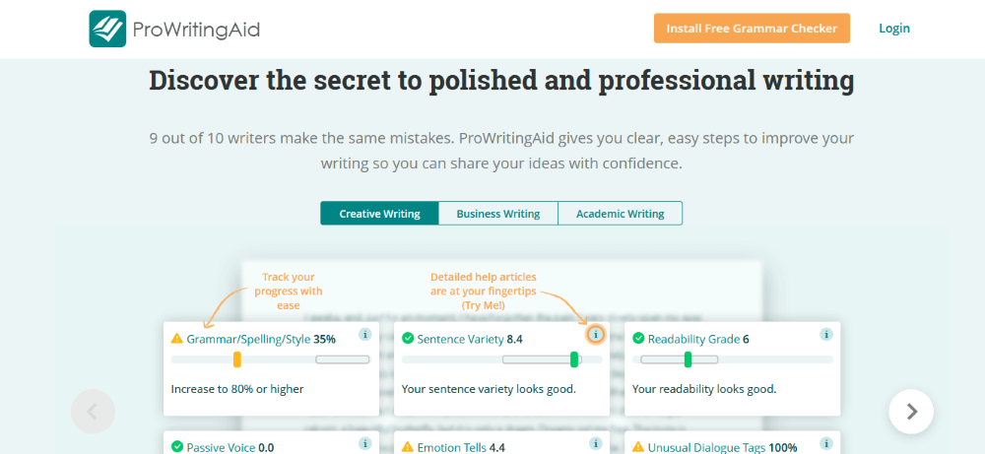985x454 pixels.
Task: Click 'Your sentence variety looks good.' text
Action: click(x=489, y=389)
